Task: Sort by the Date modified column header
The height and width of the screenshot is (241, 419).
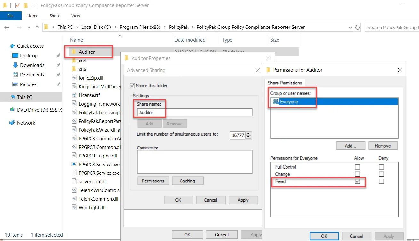Action: (190, 40)
